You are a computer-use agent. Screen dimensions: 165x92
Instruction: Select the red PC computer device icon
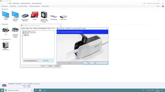point(35,15)
